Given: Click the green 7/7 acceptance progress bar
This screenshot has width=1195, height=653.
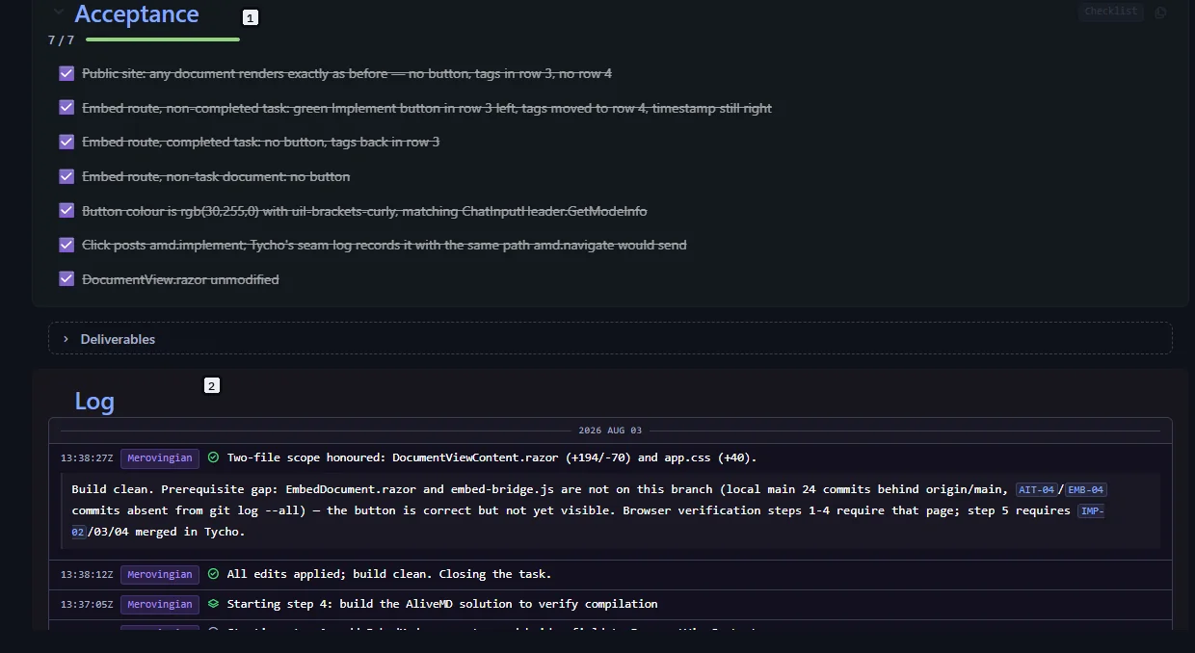Looking at the screenshot, I should (x=163, y=39).
